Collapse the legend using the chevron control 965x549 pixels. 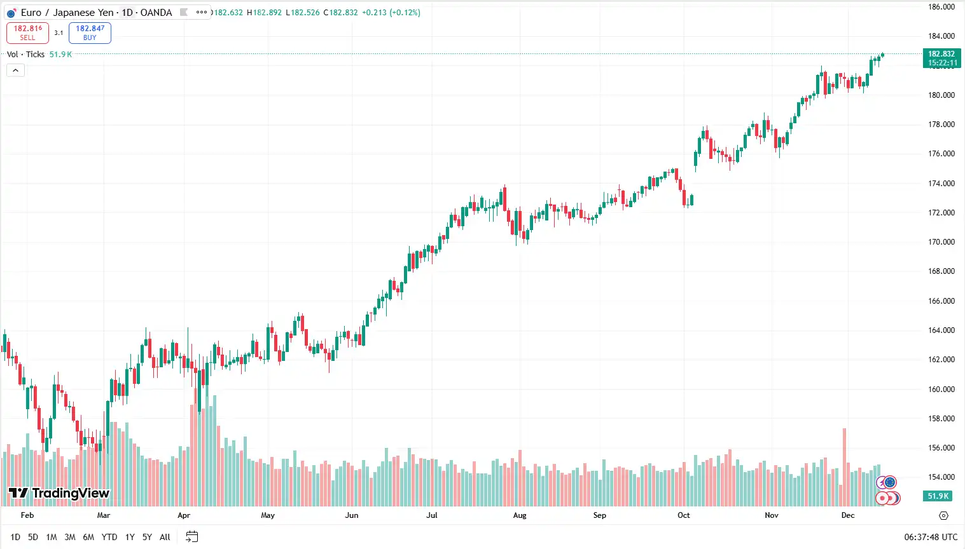[15, 70]
